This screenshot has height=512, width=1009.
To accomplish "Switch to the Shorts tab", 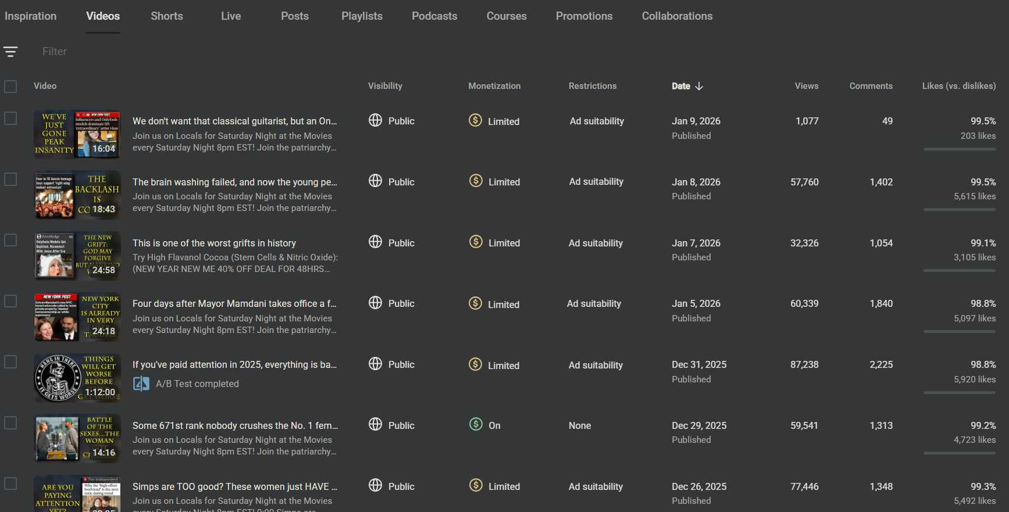I will pyautogui.click(x=167, y=16).
